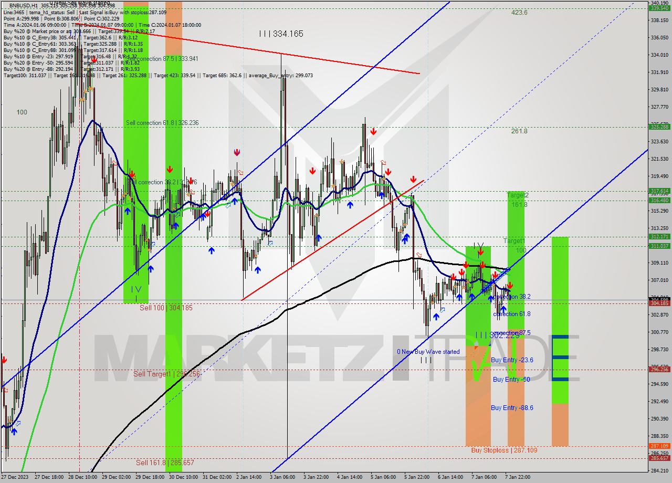Click the 300.770 price axis value
Viewport: 672px width, 483px height.
coord(659,332)
